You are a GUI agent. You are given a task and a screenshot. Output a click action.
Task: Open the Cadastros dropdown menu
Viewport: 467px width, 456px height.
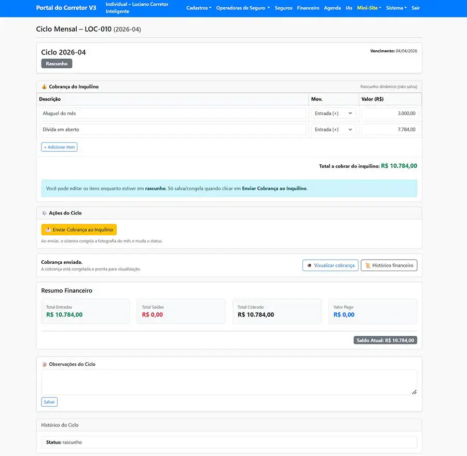tap(199, 8)
